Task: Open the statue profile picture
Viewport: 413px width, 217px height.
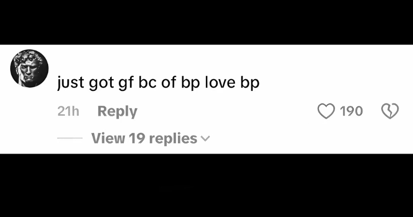Action: click(x=29, y=69)
